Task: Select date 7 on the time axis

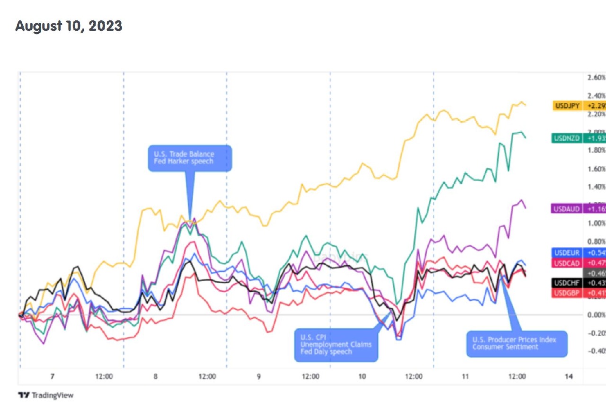Action: 52,377
